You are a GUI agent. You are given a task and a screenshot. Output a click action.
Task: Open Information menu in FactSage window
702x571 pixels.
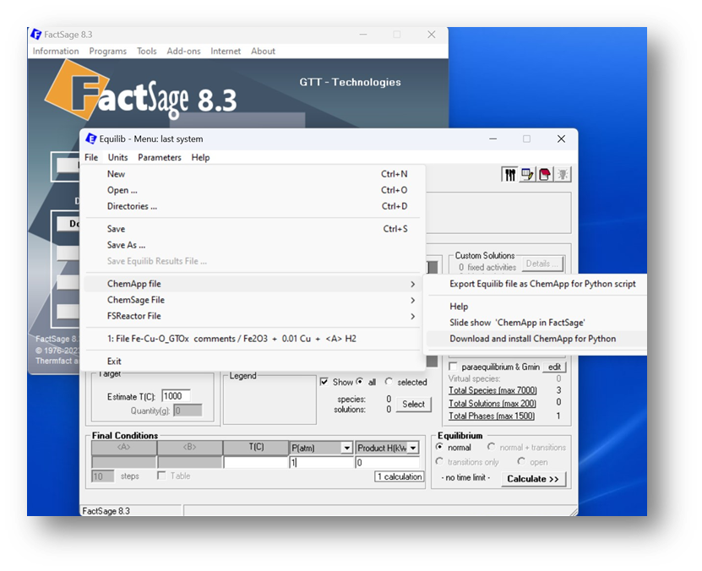[x=56, y=51]
